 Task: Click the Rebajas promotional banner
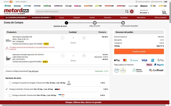coord(85,102)
